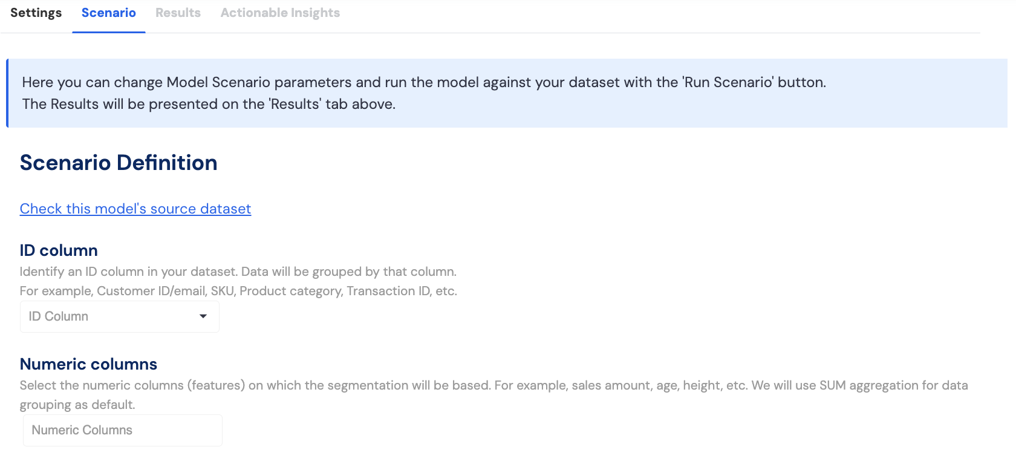Viewport: 1016px width, 467px height.
Task: Click the 'Run Scenario' info banner sentence
Action: [423, 82]
